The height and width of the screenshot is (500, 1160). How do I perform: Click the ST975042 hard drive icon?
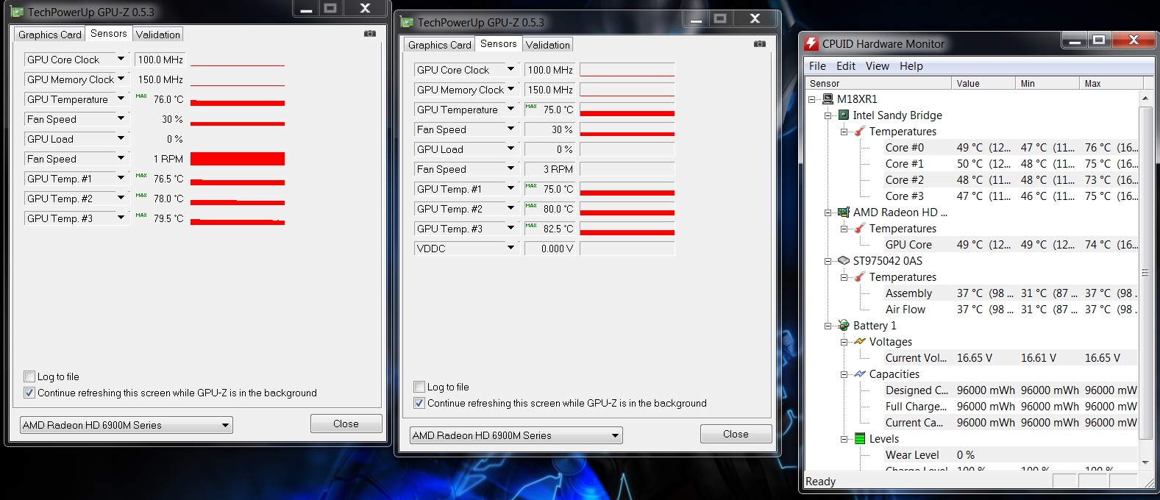[844, 260]
